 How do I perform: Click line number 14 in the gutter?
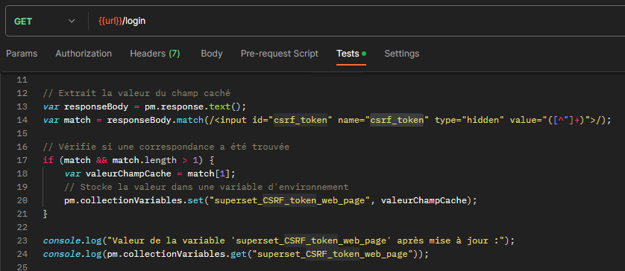[x=22, y=120]
